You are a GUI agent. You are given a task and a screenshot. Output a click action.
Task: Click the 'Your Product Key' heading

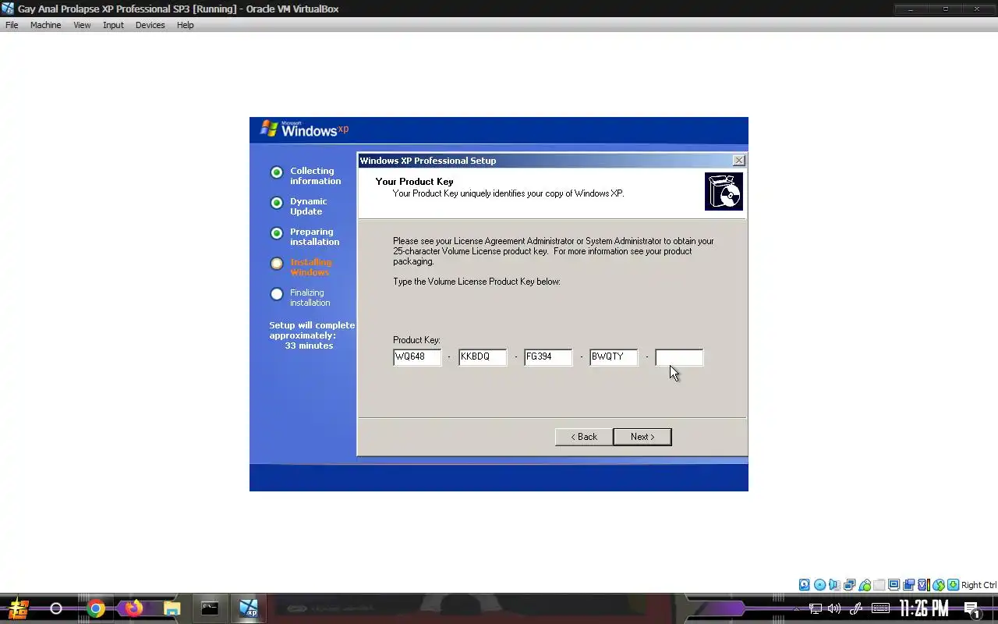[x=414, y=182]
